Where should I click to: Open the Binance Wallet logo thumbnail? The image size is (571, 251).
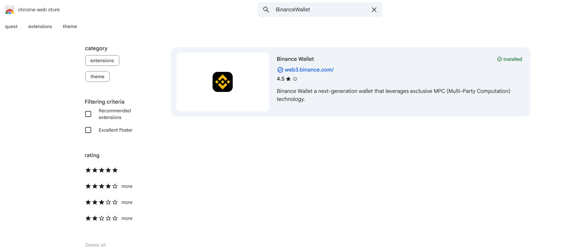(223, 82)
